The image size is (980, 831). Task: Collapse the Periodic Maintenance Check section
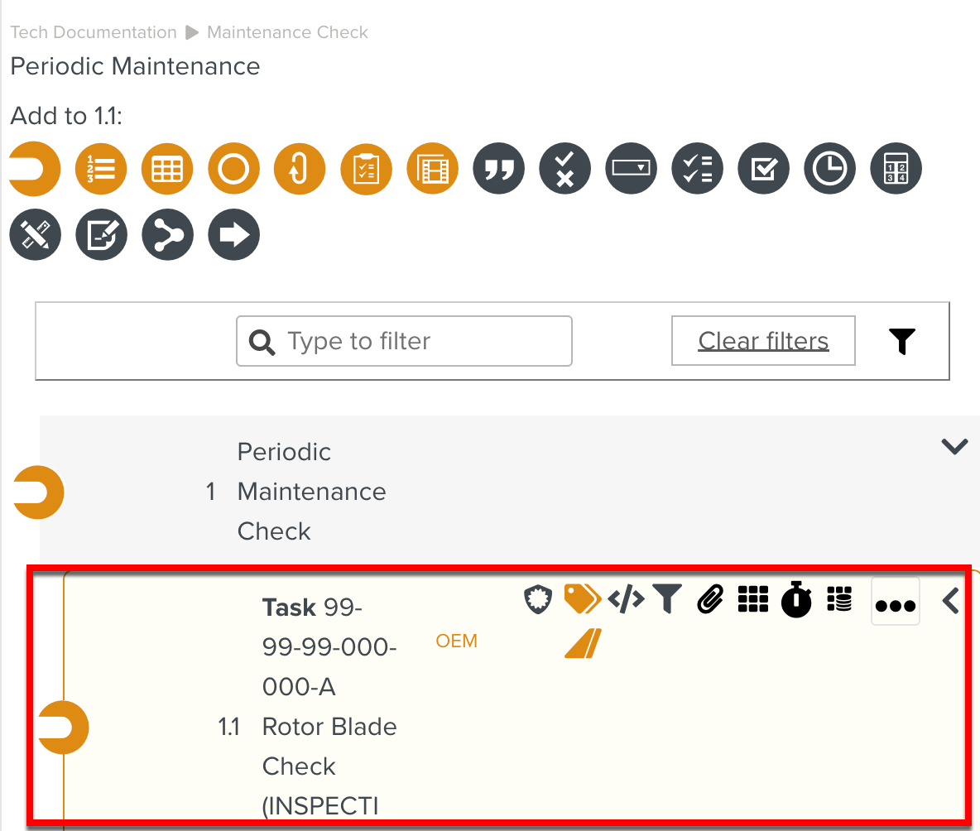coord(954,447)
